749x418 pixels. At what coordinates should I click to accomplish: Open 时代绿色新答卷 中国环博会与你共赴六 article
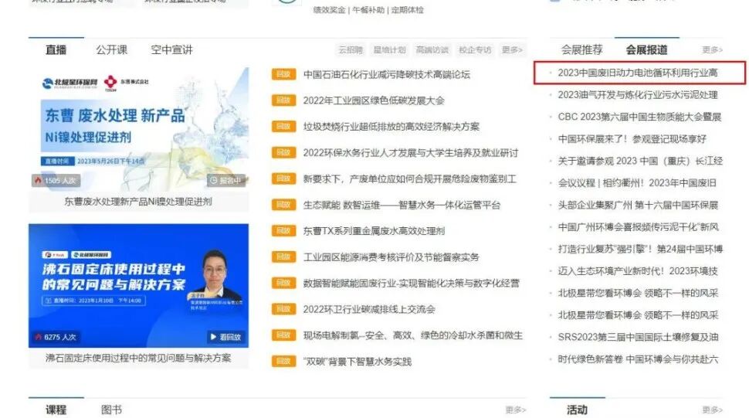[x=638, y=359]
